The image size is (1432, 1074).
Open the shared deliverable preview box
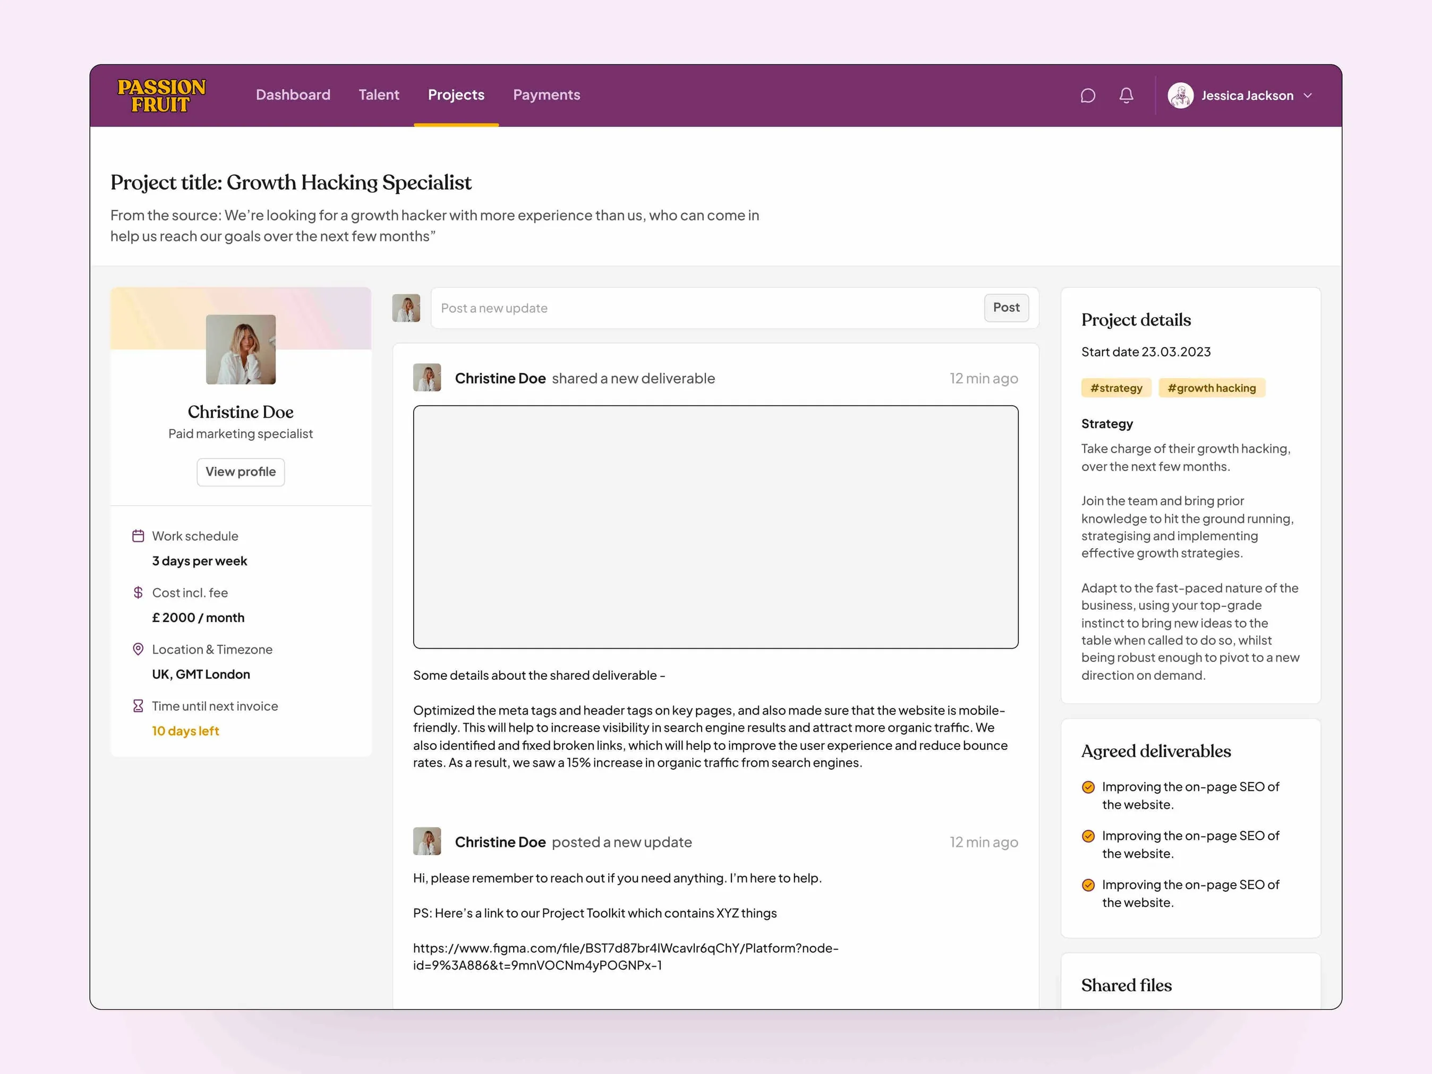coord(715,527)
